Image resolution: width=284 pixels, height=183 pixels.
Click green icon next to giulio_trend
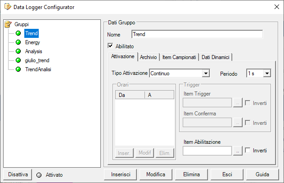click(x=18, y=60)
